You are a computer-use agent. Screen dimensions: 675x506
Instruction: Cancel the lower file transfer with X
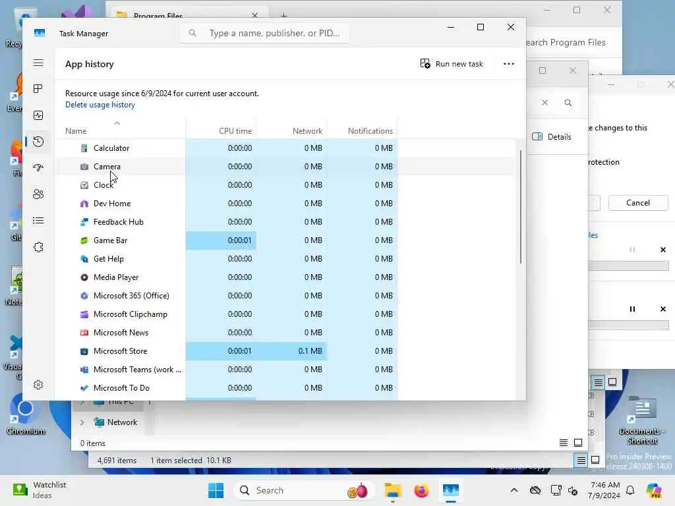tap(663, 310)
